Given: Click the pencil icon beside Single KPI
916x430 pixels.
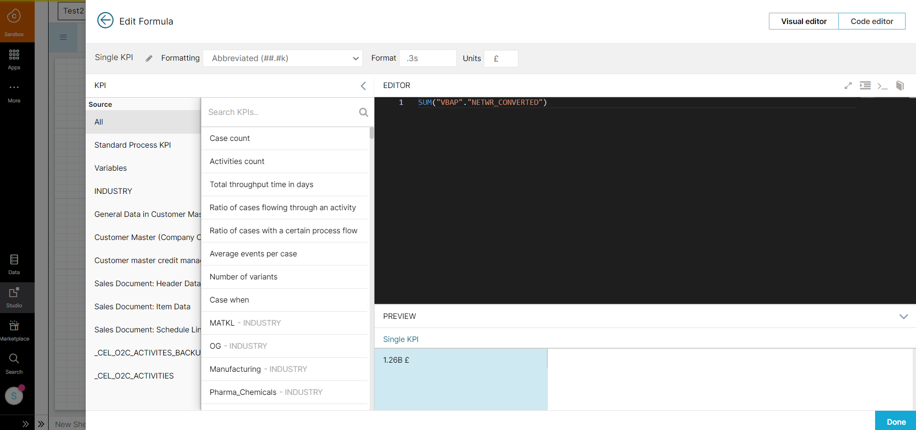Looking at the screenshot, I should pos(149,58).
